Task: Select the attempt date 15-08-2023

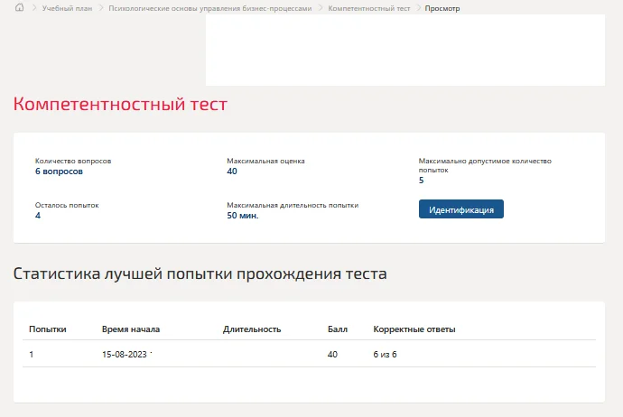Action: [x=125, y=354]
